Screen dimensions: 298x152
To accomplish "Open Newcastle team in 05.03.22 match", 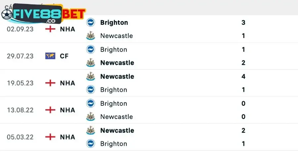I will pos(117,130).
